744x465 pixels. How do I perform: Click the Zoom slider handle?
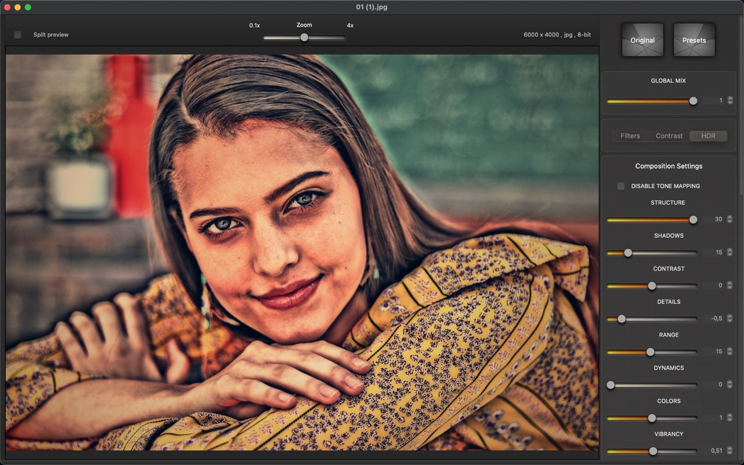tap(304, 38)
